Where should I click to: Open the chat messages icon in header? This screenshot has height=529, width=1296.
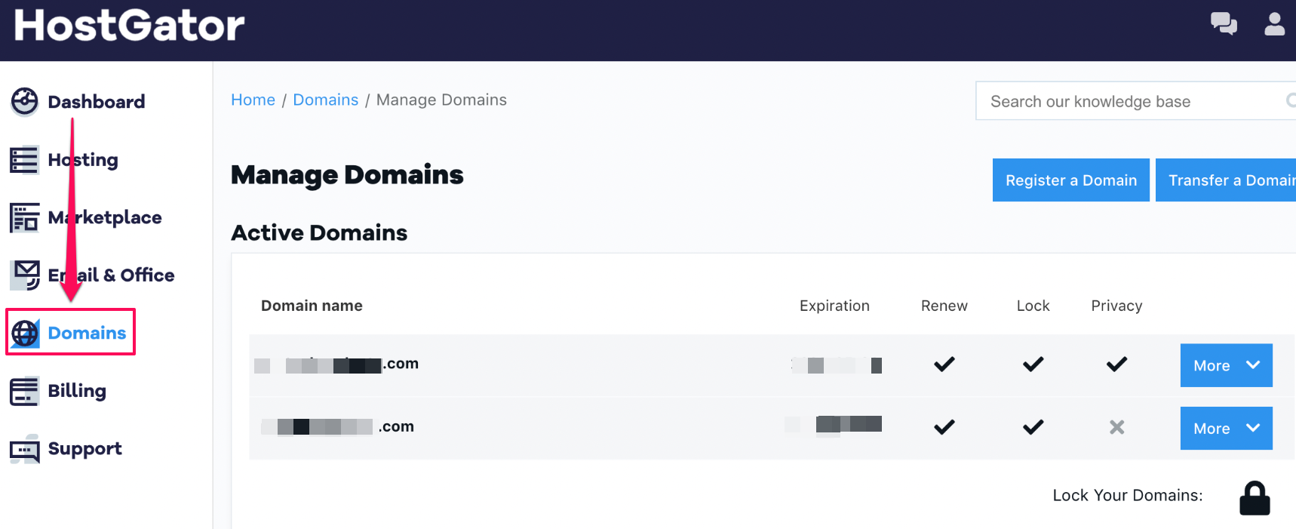(x=1224, y=23)
